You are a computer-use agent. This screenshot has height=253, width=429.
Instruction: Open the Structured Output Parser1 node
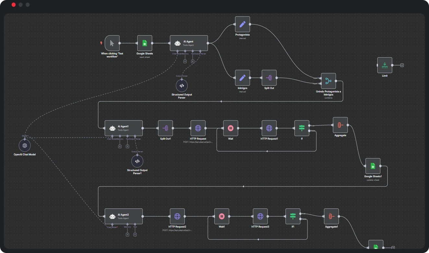click(137, 161)
